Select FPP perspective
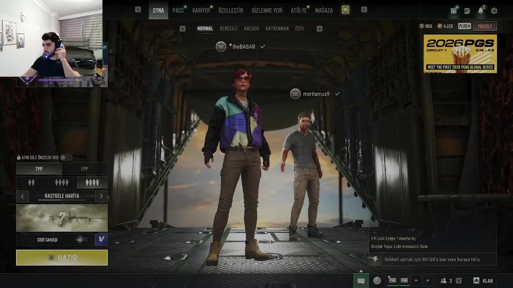 click(x=85, y=169)
